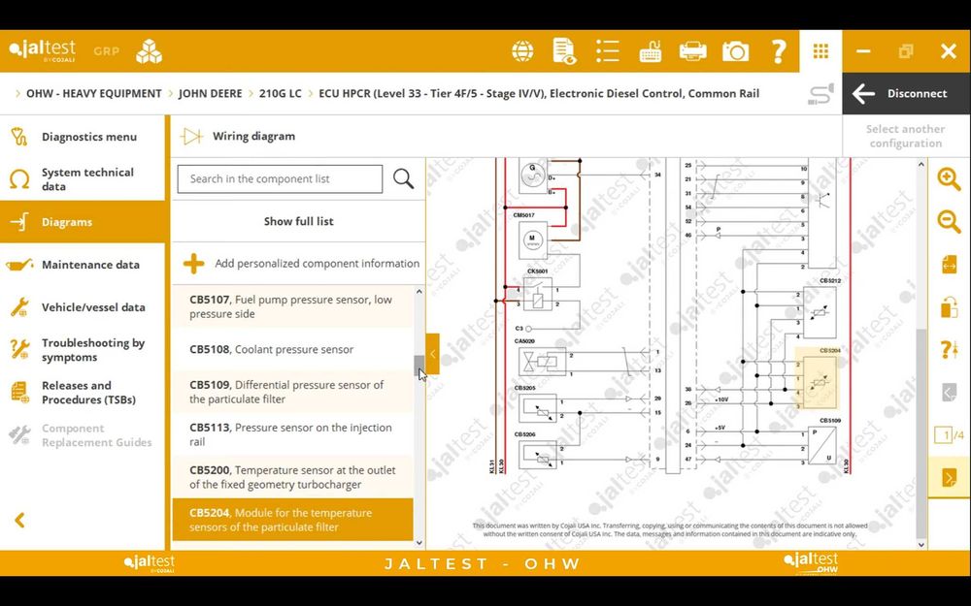Focus the component list search field
The image size is (971, 606).
(280, 178)
